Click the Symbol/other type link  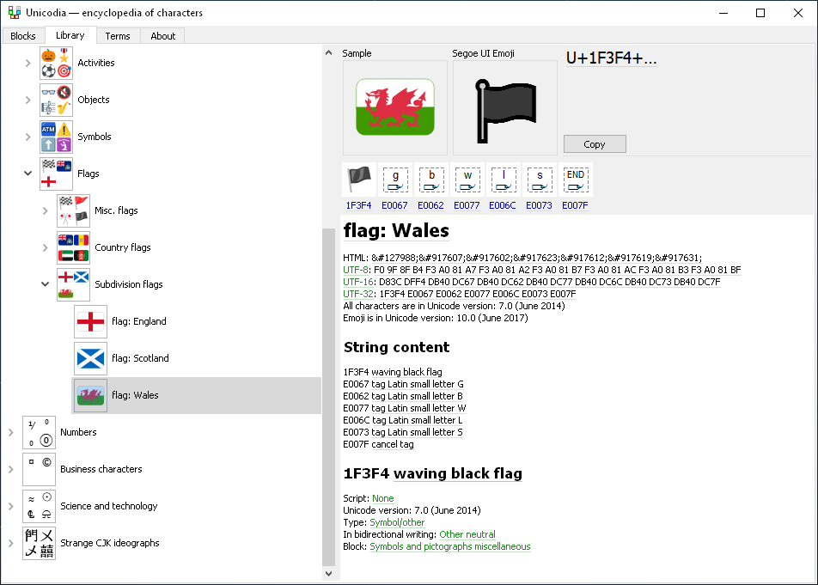(x=397, y=522)
